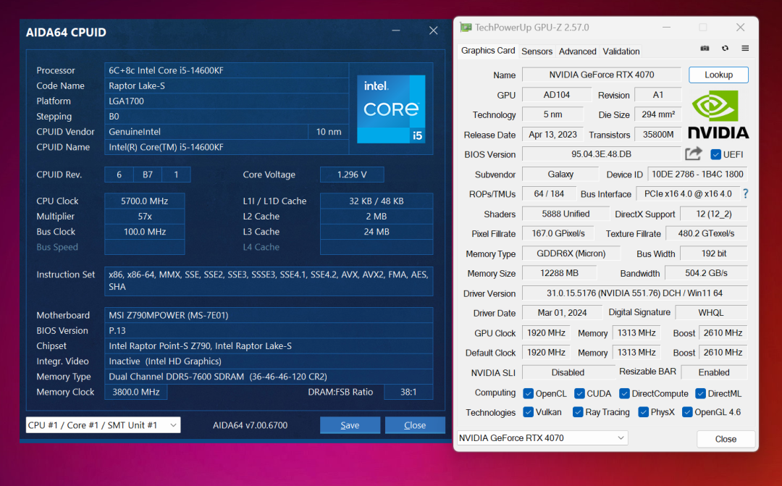Open the Advanced tab
782x486 pixels.
(x=577, y=51)
